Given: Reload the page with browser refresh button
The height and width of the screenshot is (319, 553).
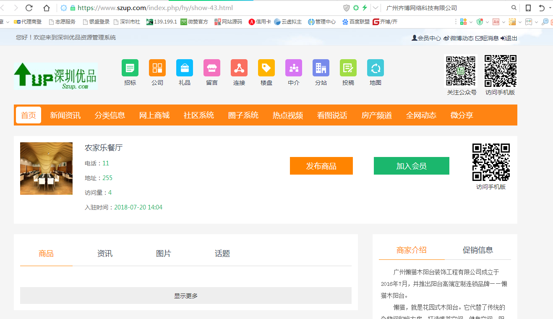Looking at the screenshot, I should (x=29, y=8).
